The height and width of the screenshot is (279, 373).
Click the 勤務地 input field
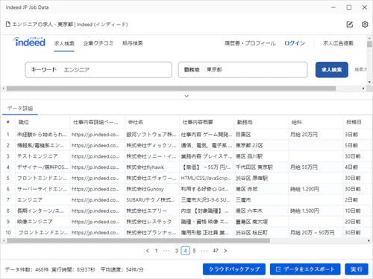point(242,70)
